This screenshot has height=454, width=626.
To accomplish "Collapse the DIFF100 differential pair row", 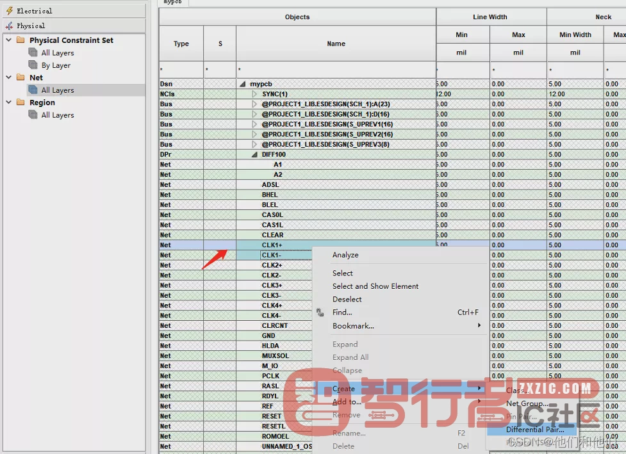I will [254, 154].
